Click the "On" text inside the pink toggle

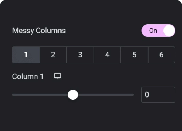coord(153,31)
